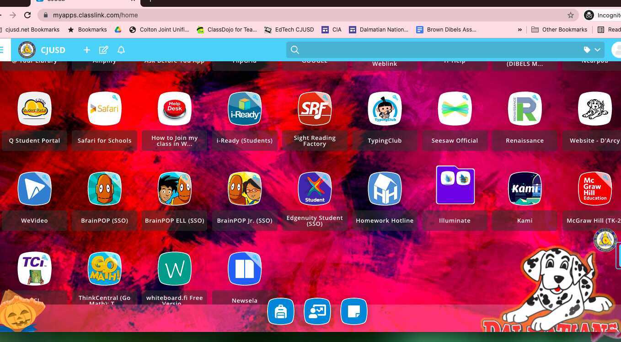
Task: Select the progress chart icon in the dock
Action: [317, 311]
